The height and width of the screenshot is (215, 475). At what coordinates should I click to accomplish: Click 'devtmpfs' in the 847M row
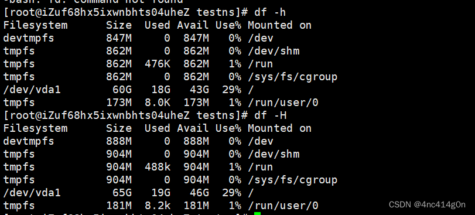coord(29,38)
